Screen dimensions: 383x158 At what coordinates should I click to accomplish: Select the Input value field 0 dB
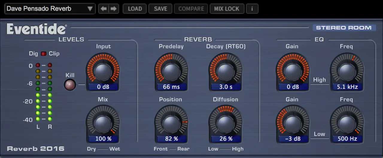[x=103, y=87]
